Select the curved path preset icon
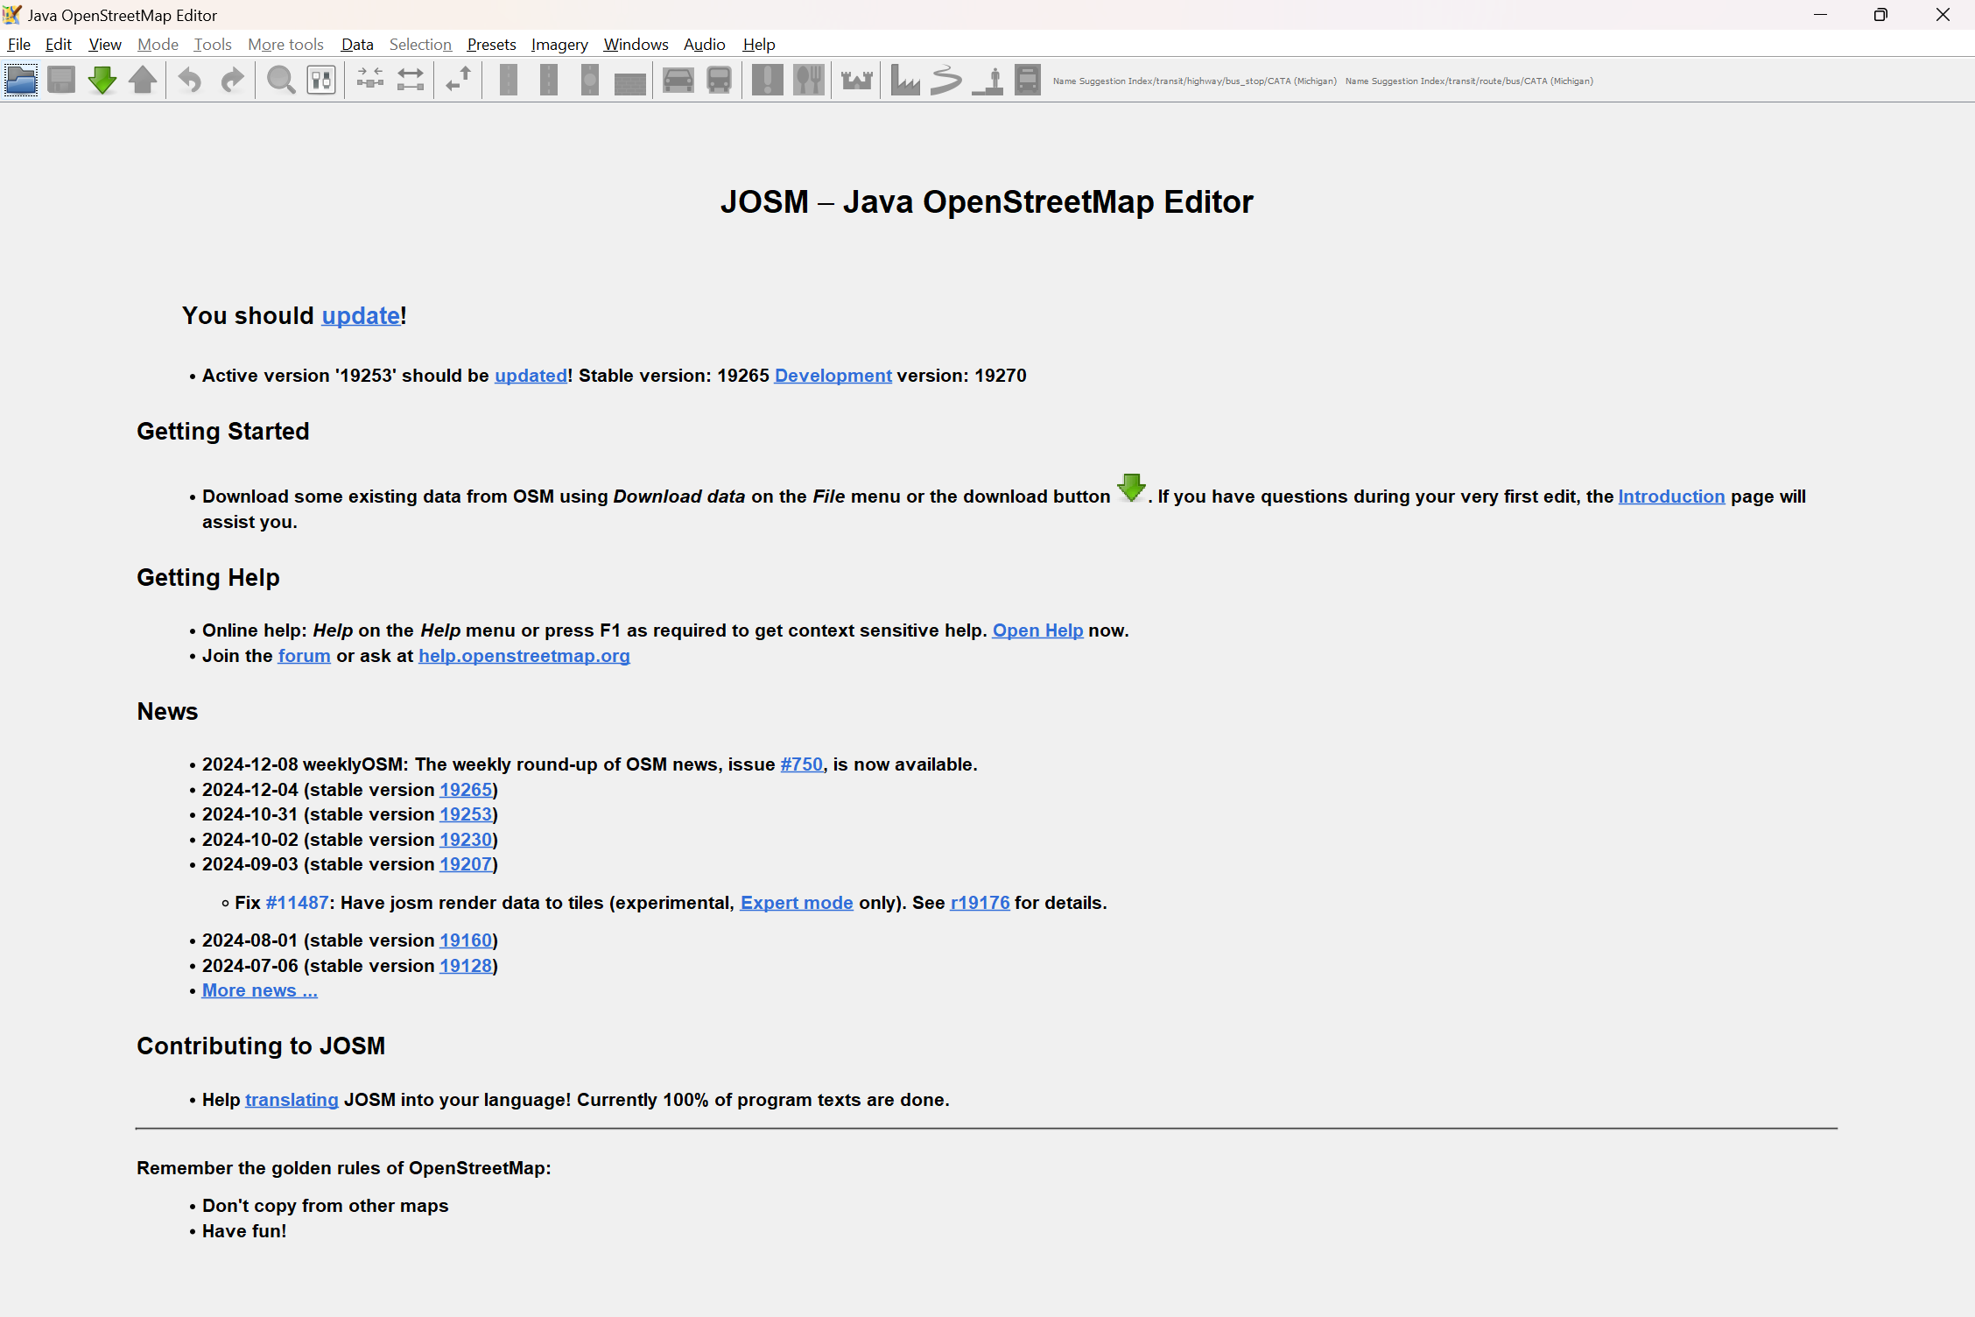Screen dimensions: 1975x1317 point(946,81)
